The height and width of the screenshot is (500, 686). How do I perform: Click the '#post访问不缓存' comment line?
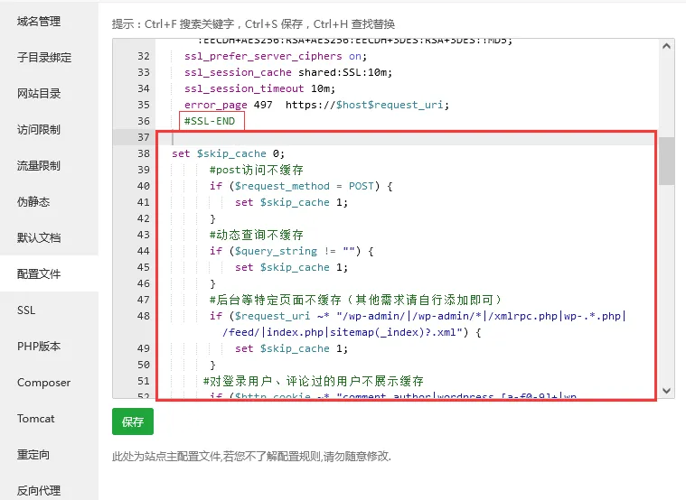[x=257, y=170]
